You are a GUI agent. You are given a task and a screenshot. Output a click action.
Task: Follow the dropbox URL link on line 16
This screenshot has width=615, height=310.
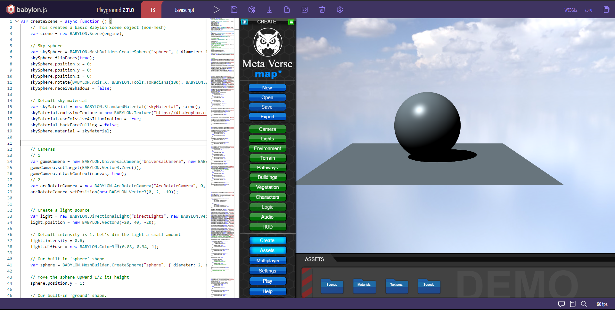click(x=182, y=113)
